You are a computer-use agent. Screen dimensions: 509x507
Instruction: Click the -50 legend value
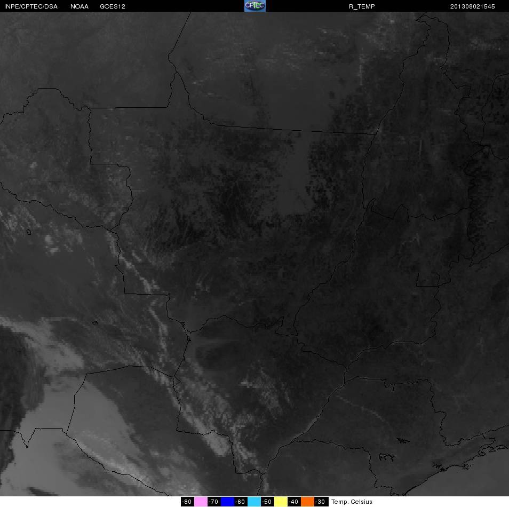(x=267, y=502)
